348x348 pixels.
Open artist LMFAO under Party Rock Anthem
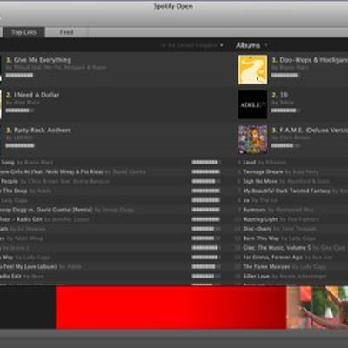coord(23,137)
